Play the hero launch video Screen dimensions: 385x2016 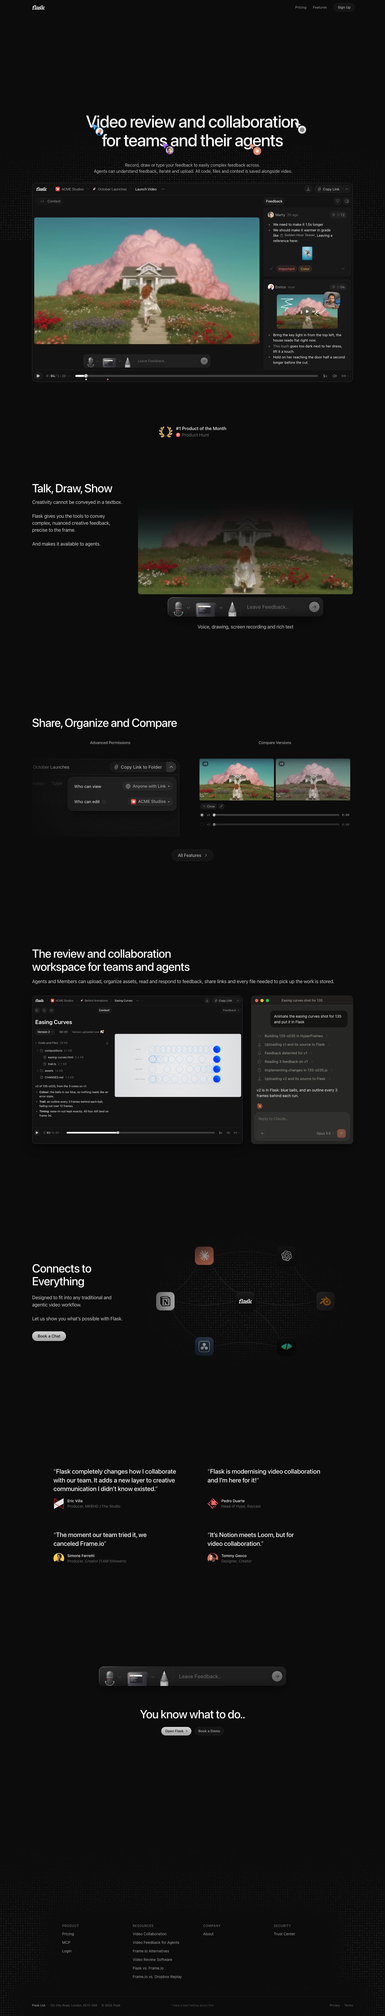click(37, 376)
